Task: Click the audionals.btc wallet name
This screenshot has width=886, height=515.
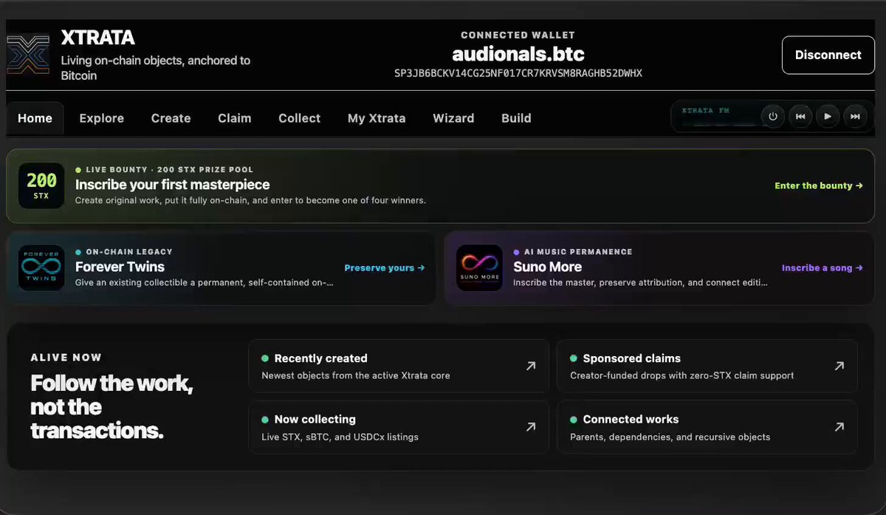Action: [518, 54]
